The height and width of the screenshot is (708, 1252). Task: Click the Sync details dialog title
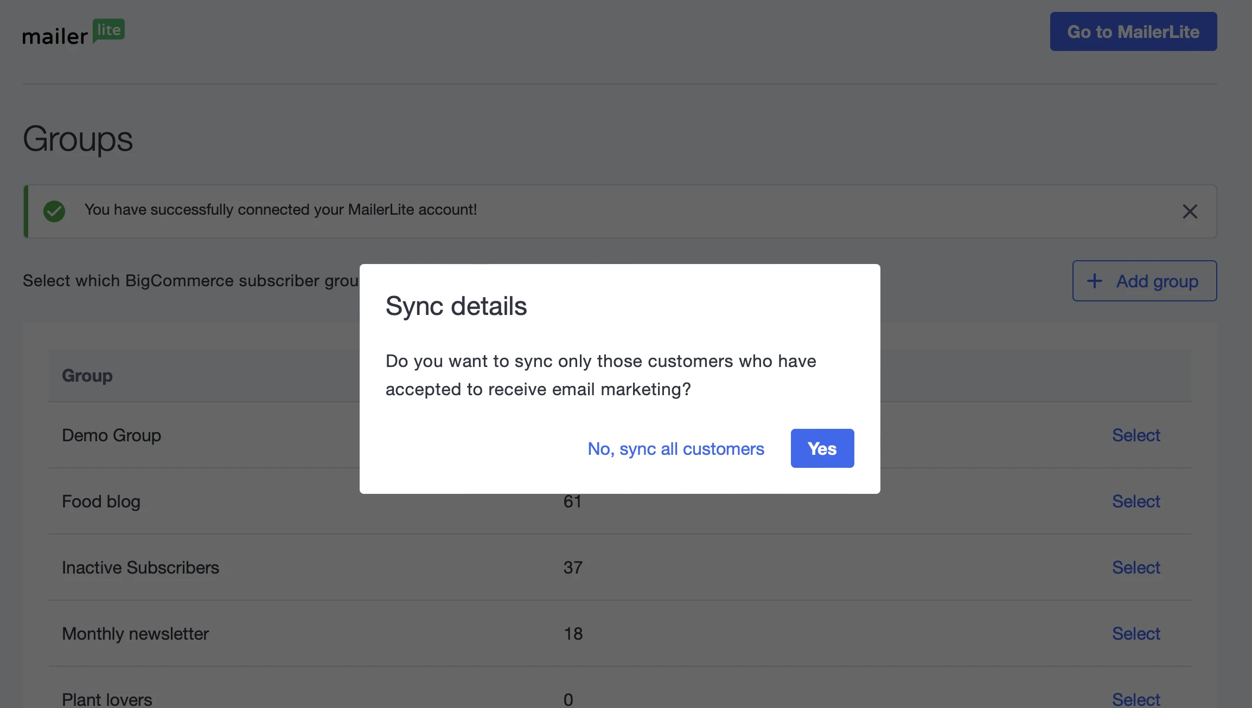(x=456, y=306)
